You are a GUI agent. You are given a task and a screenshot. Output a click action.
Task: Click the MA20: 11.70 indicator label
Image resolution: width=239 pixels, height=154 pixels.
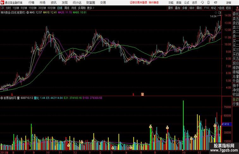(65, 13)
